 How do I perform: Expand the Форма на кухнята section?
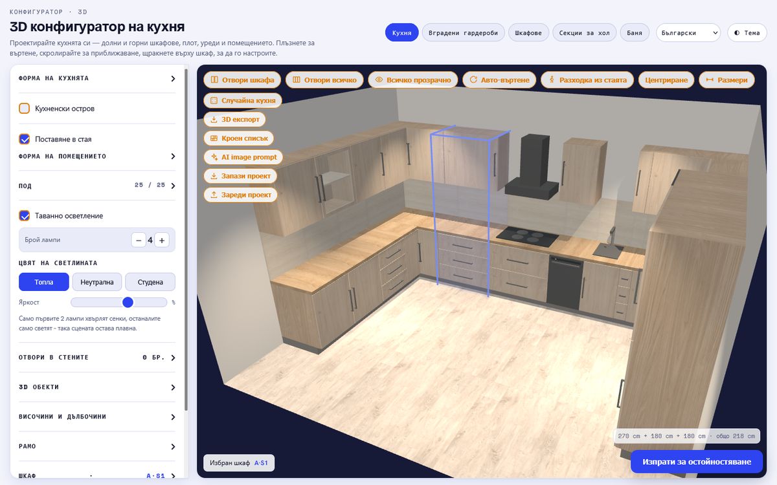pyautogui.click(x=97, y=79)
